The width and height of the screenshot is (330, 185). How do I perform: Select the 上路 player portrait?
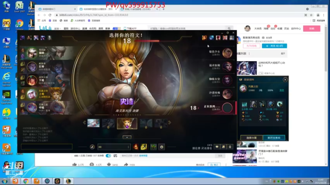tap(32, 94)
